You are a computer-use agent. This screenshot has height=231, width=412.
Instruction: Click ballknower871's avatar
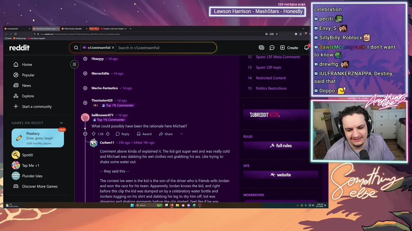coord(85,117)
